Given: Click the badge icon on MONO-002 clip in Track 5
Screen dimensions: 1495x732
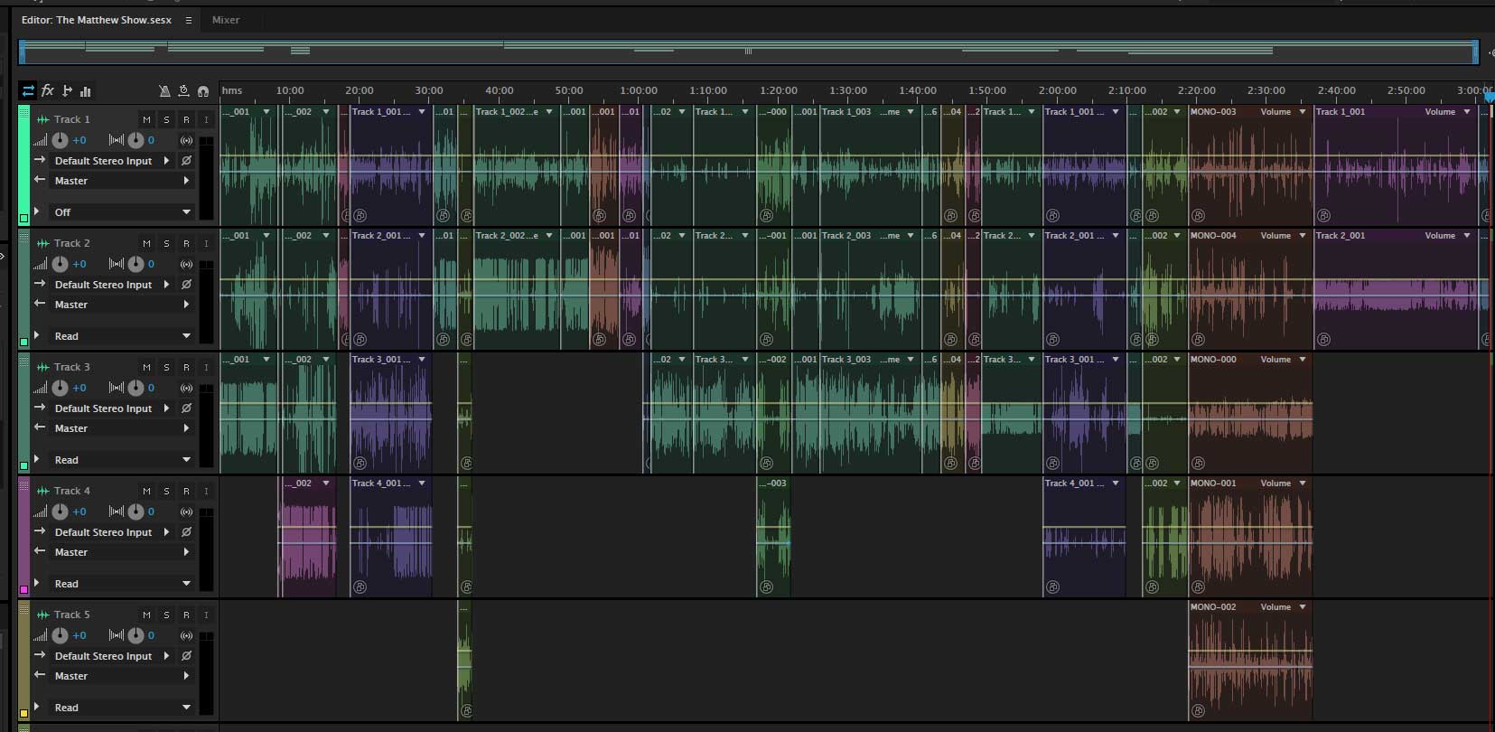Looking at the screenshot, I should [x=1198, y=711].
